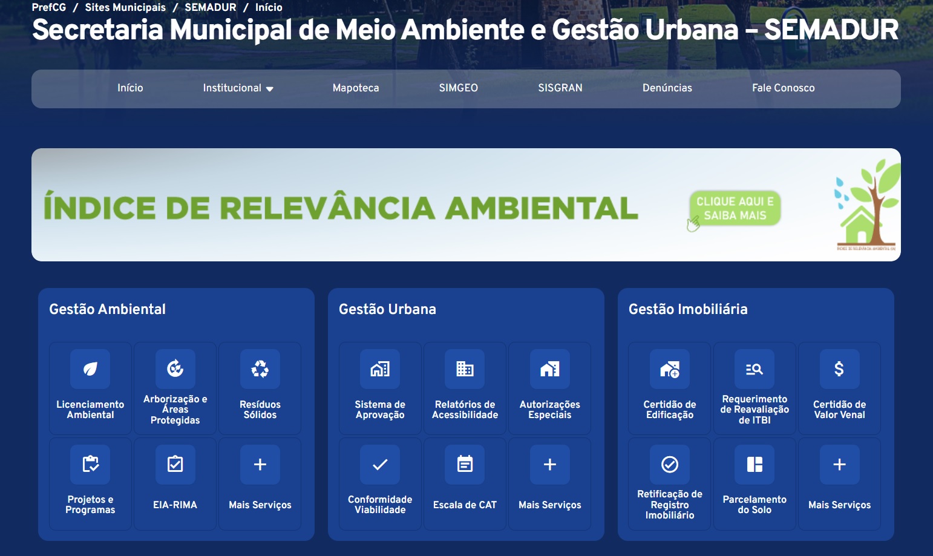Select the Requerimento de Reavaliação de ITBI icon
This screenshot has width=933, height=556.
point(755,369)
